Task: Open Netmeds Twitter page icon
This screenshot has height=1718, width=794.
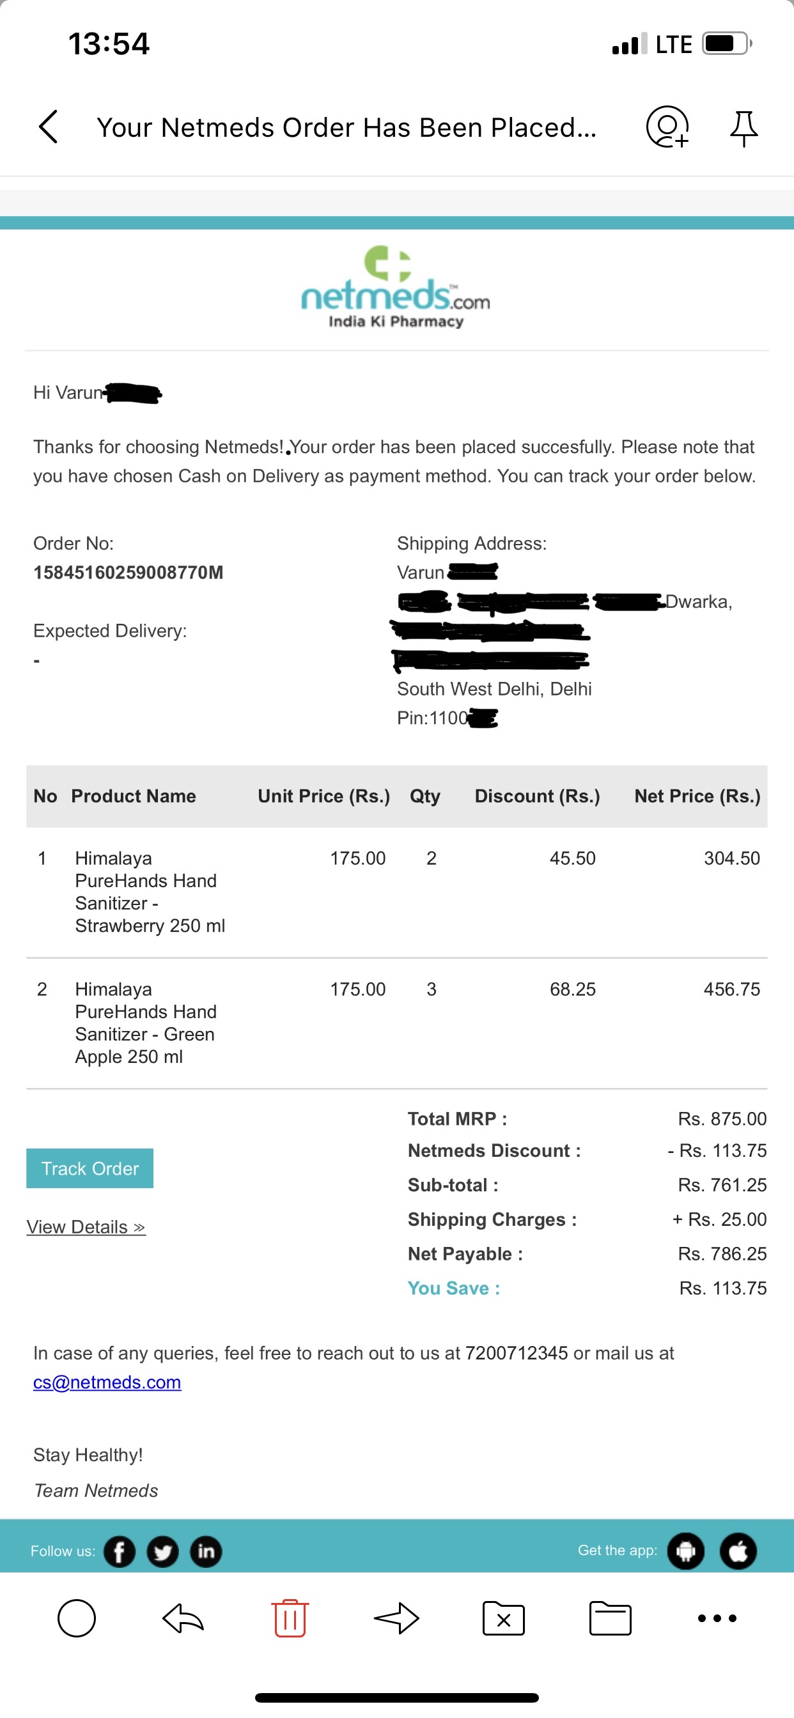Action: click(x=163, y=1551)
